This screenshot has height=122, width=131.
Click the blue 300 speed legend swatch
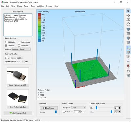39,41
